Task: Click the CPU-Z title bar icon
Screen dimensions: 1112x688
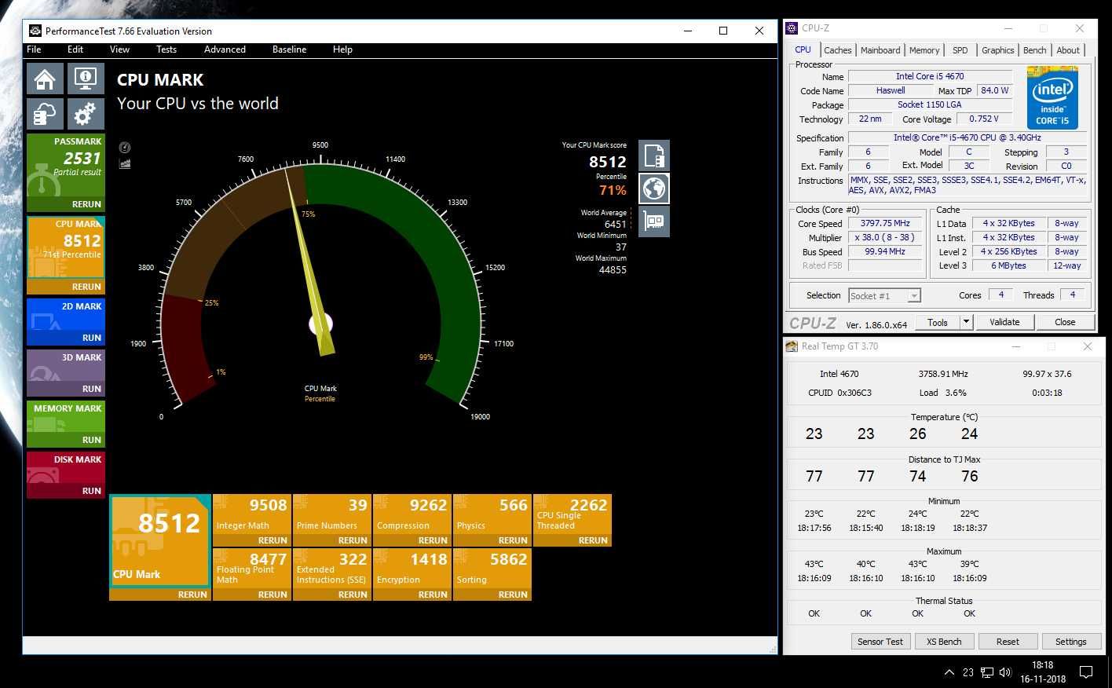Action: 792,28
